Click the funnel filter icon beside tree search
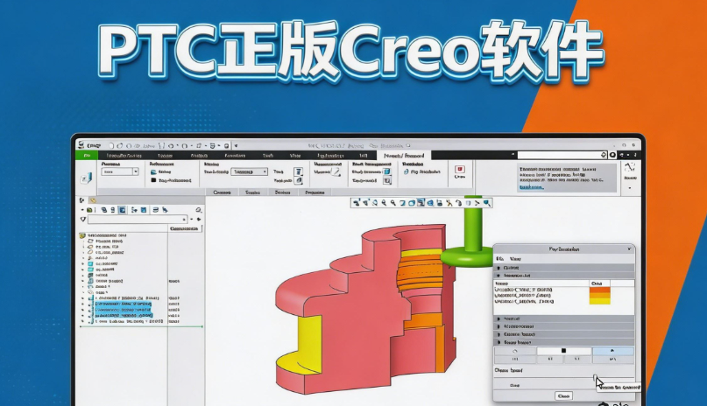 pyautogui.click(x=83, y=220)
